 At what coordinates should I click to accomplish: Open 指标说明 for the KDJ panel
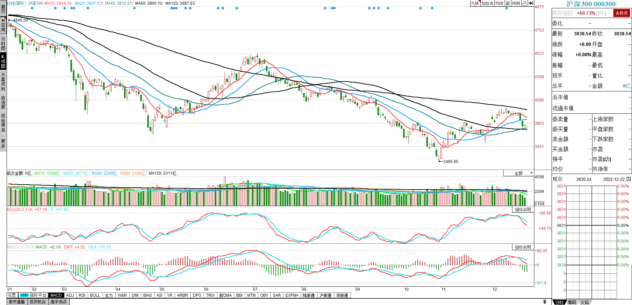pos(523,210)
